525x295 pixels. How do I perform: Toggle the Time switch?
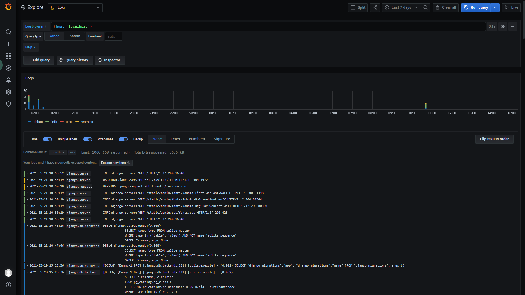(x=48, y=139)
